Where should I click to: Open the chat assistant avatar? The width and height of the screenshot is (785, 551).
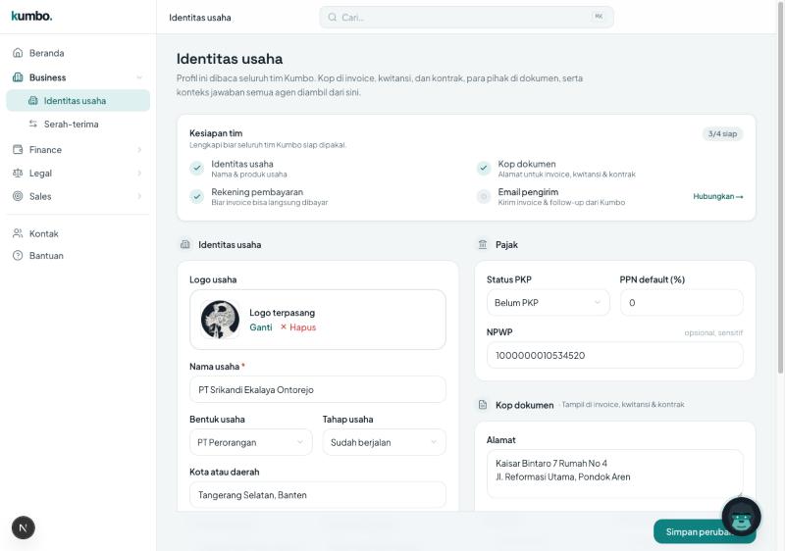tap(742, 517)
